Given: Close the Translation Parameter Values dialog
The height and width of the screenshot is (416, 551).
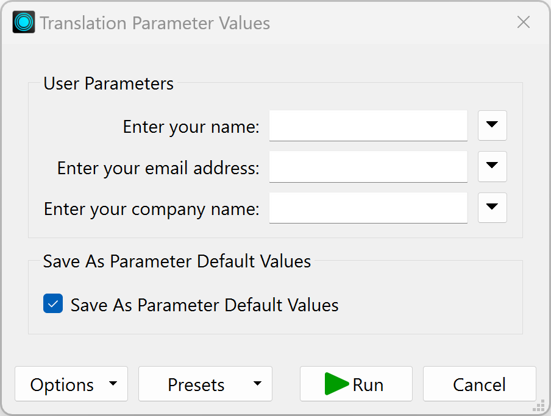Looking at the screenshot, I should (x=523, y=23).
